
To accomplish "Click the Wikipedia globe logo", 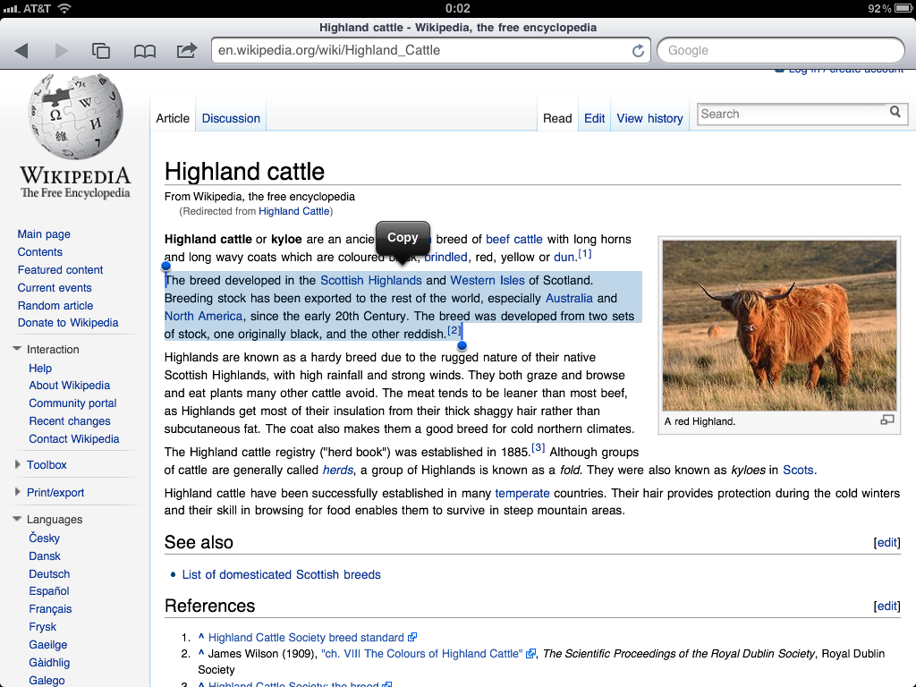I will [x=75, y=118].
